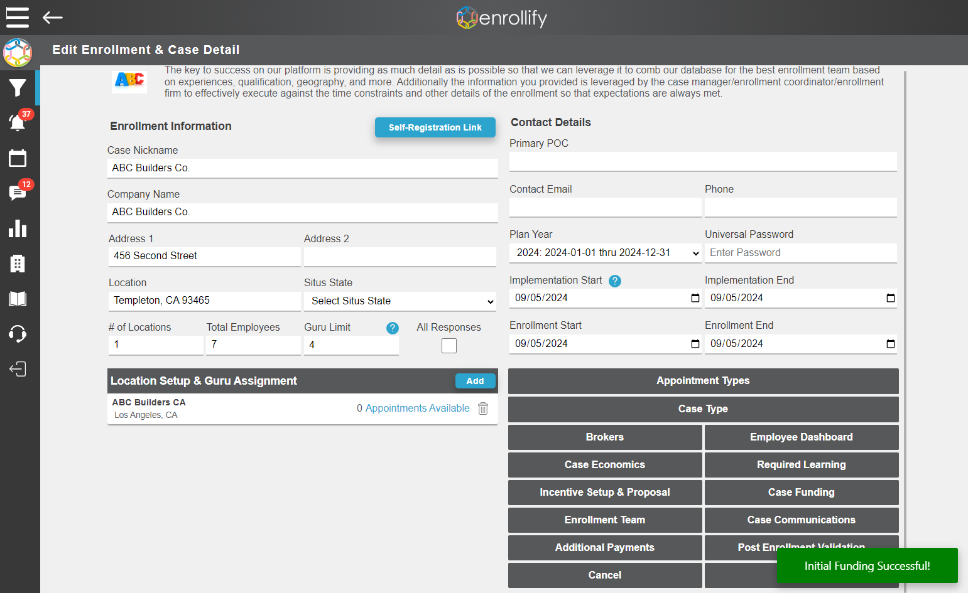Expand the Plan Year dropdown

coord(606,253)
